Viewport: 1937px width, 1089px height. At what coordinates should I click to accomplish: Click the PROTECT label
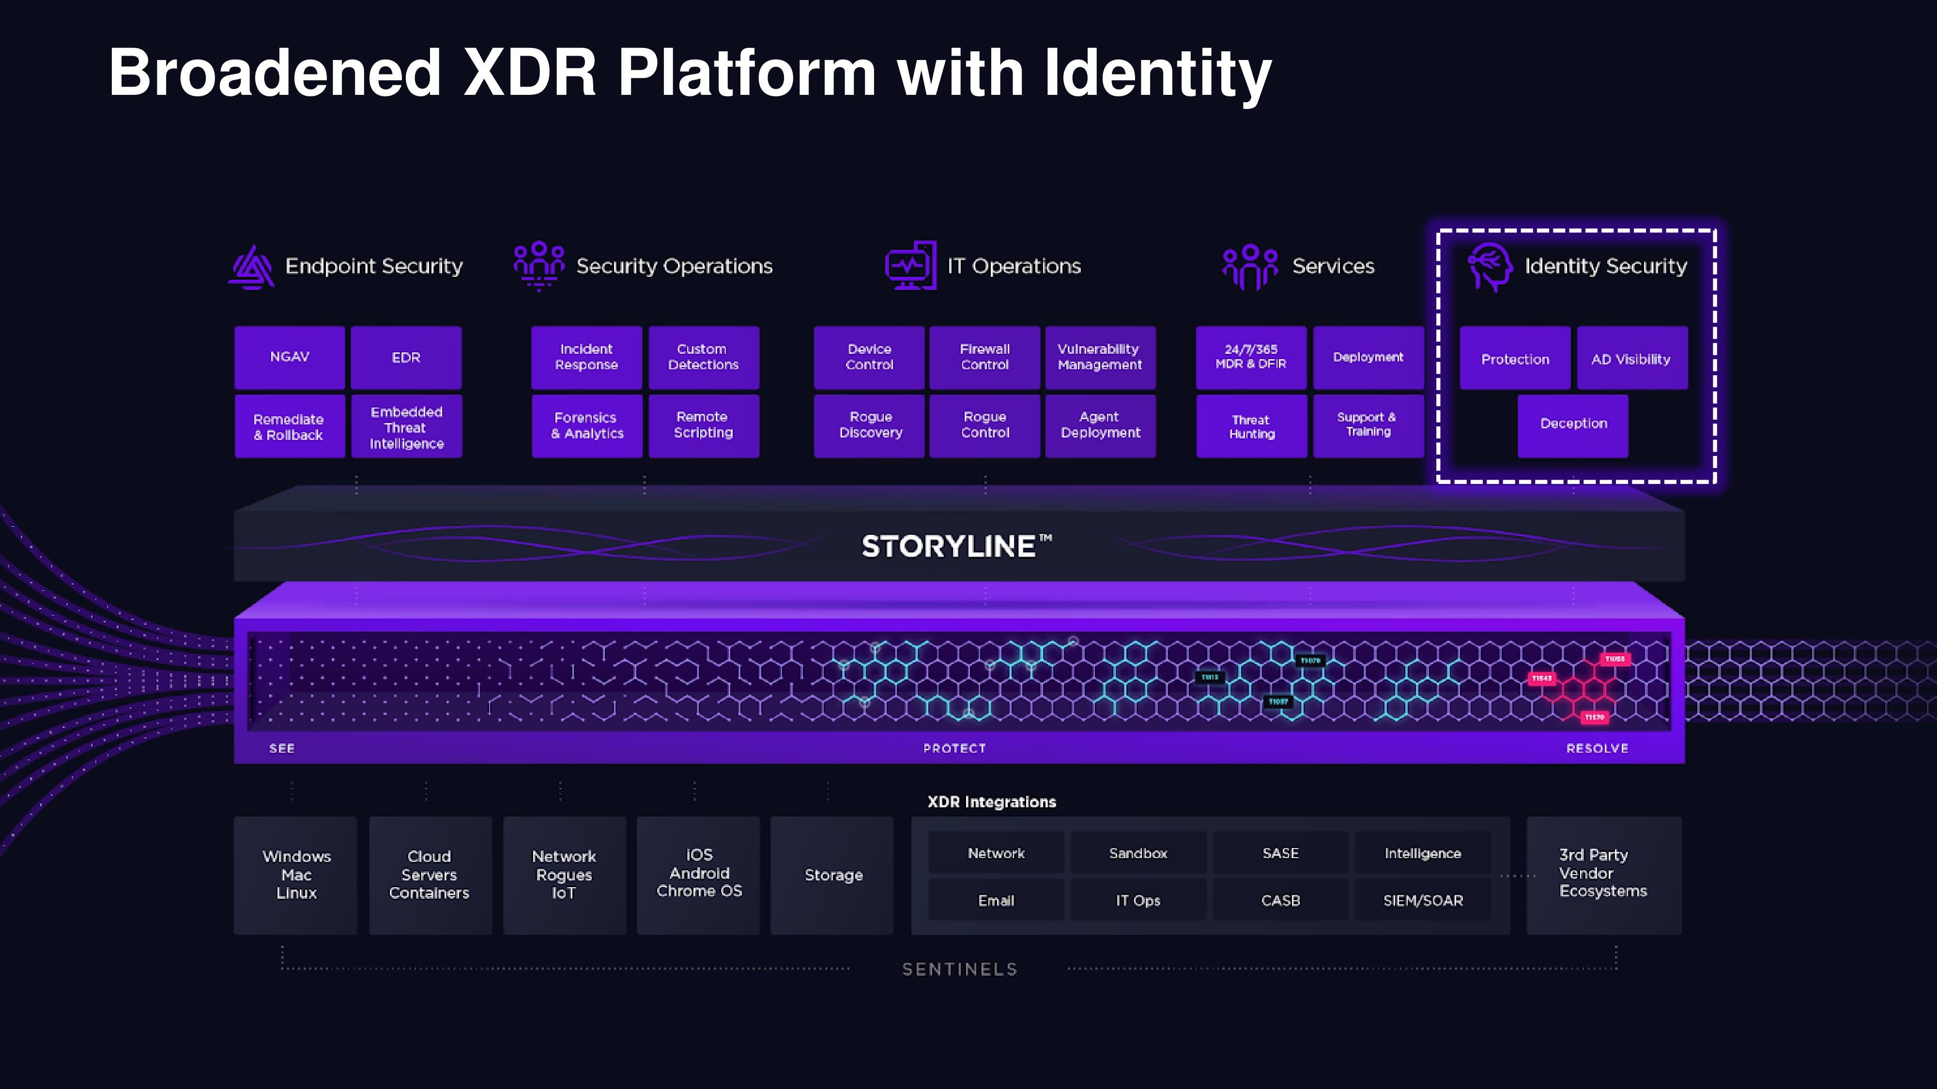coord(954,749)
